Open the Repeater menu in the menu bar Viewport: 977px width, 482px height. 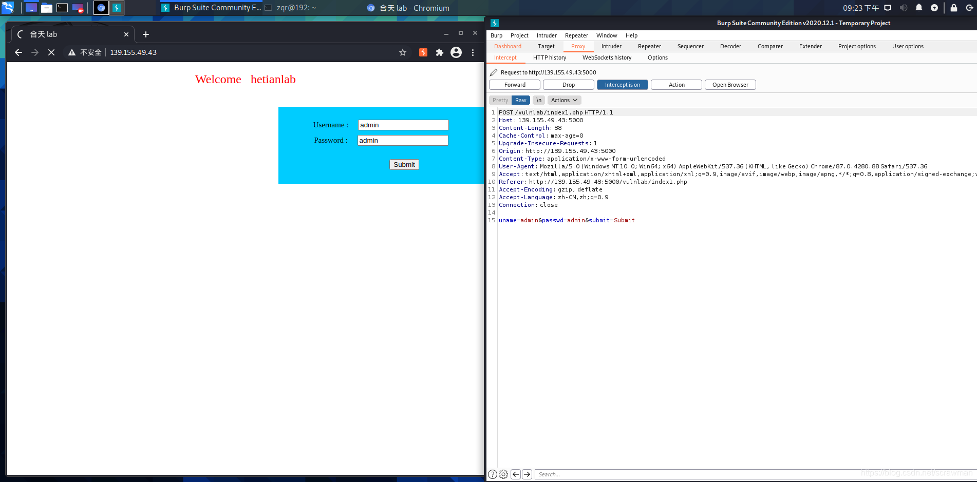coord(576,35)
